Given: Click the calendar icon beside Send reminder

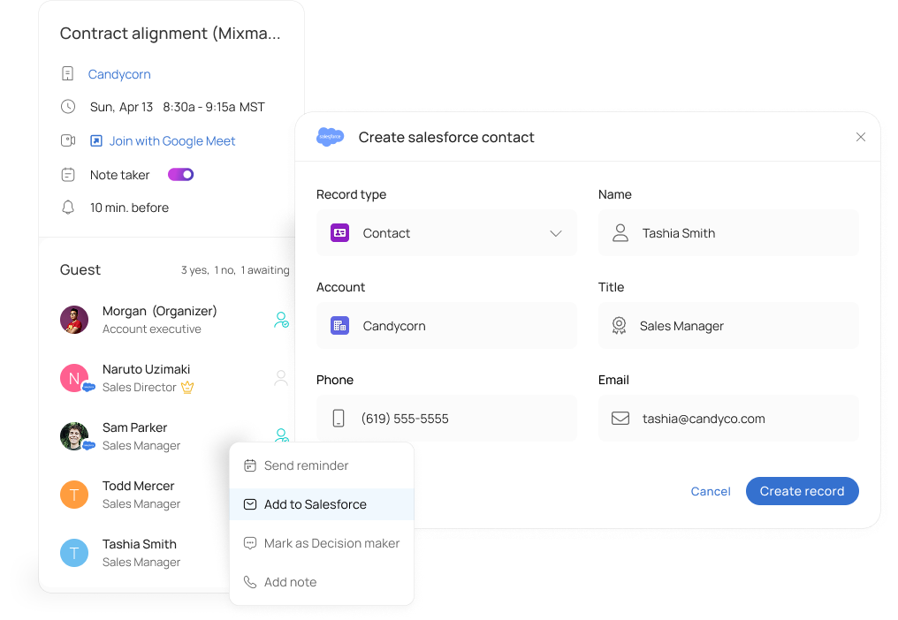Looking at the screenshot, I should (250, 465).
